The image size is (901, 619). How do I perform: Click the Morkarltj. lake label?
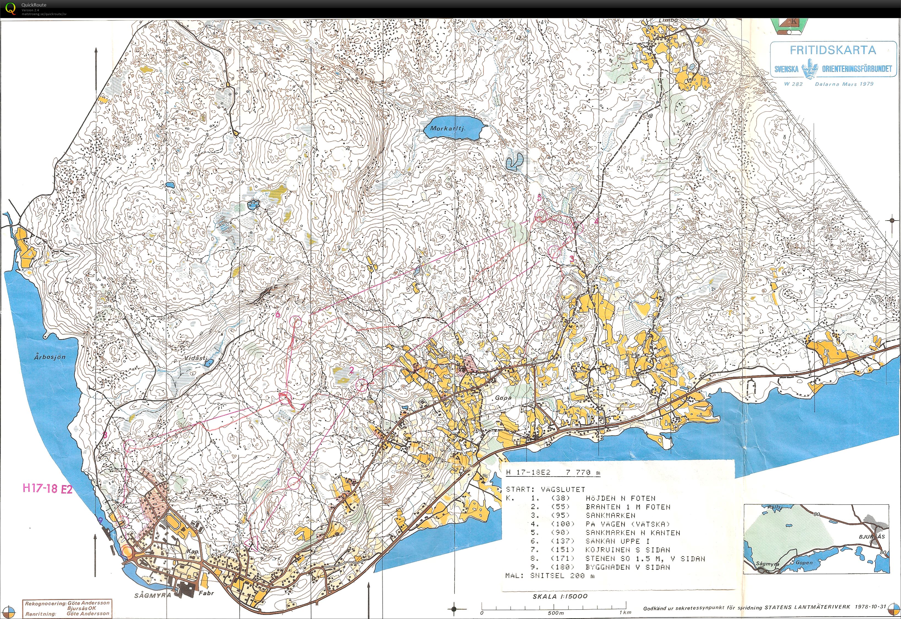[447, 129]
